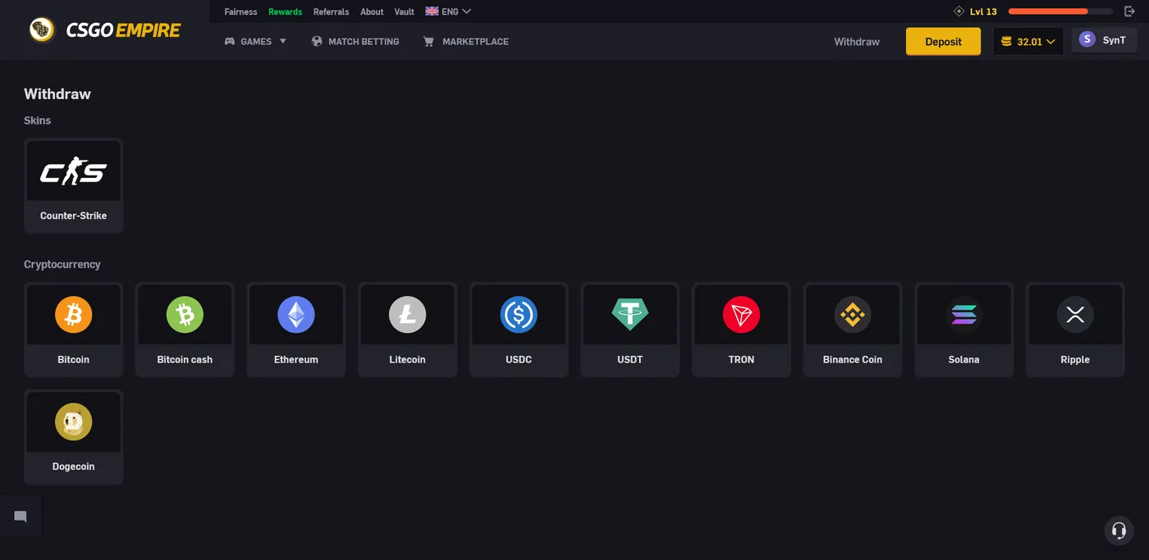Click the Litecoin label text
The width and height of the screenshot is (1149, 560).
point(407,359)
